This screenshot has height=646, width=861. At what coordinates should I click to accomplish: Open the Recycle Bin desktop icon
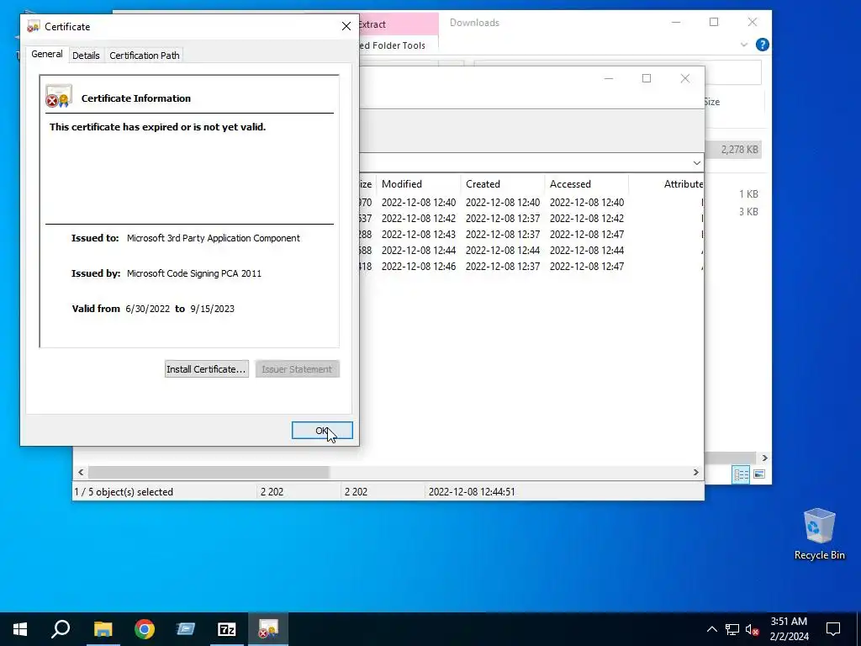click(819, 534)
